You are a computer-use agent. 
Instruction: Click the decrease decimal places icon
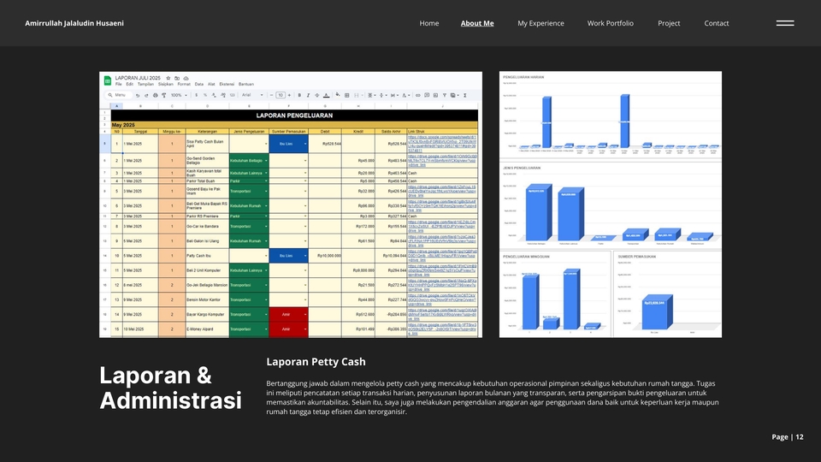tap(214, 95)
